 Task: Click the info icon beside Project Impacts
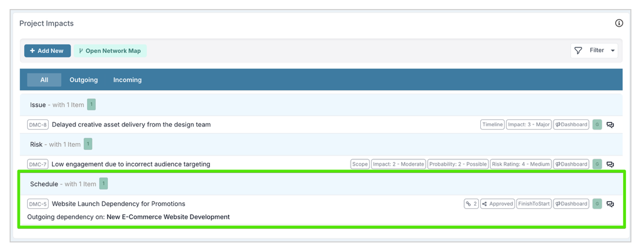[x=619, y=23]
